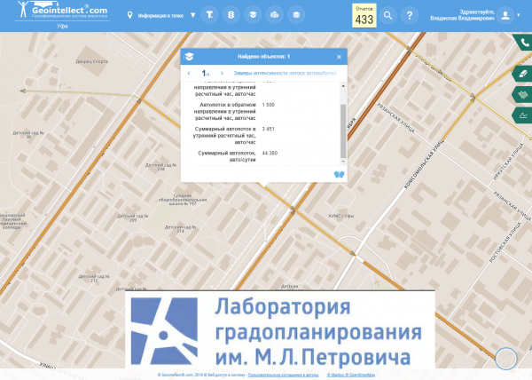Click the blue butterfly icon in popup footer

339,174
